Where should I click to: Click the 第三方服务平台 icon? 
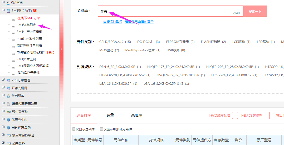coord(8,136)
